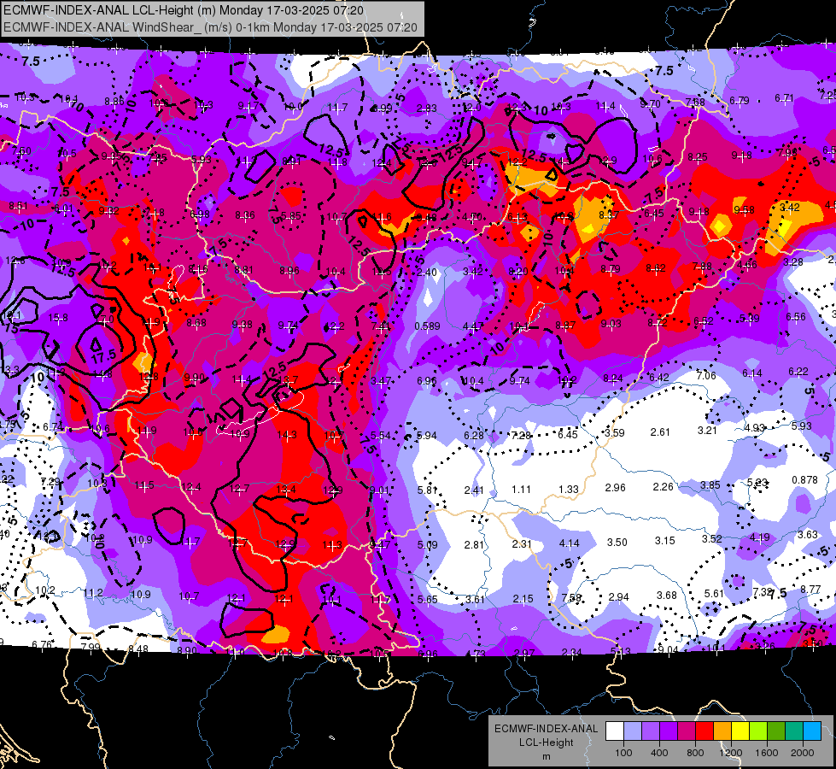Screen dimensions: 836x769
Task: Select the dark green legend swatch
Action: pyautogui.click(x=776, y=731)
